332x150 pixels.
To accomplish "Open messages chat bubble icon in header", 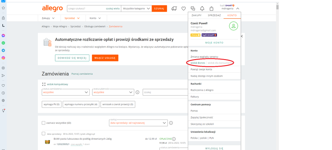I will (193, 9).
